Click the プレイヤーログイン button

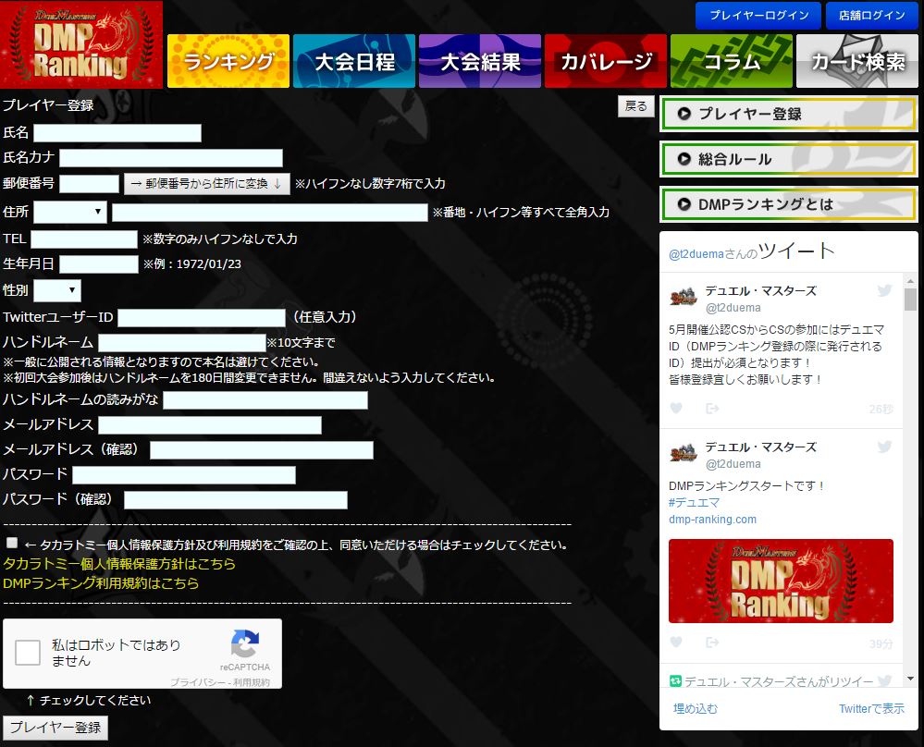tap(758, 16)
